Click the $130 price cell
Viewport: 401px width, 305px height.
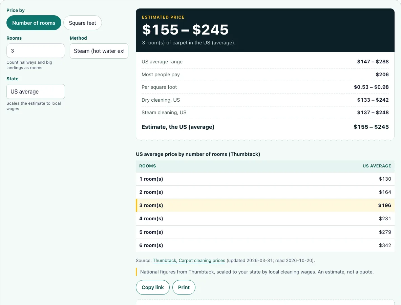coord(385,179)
